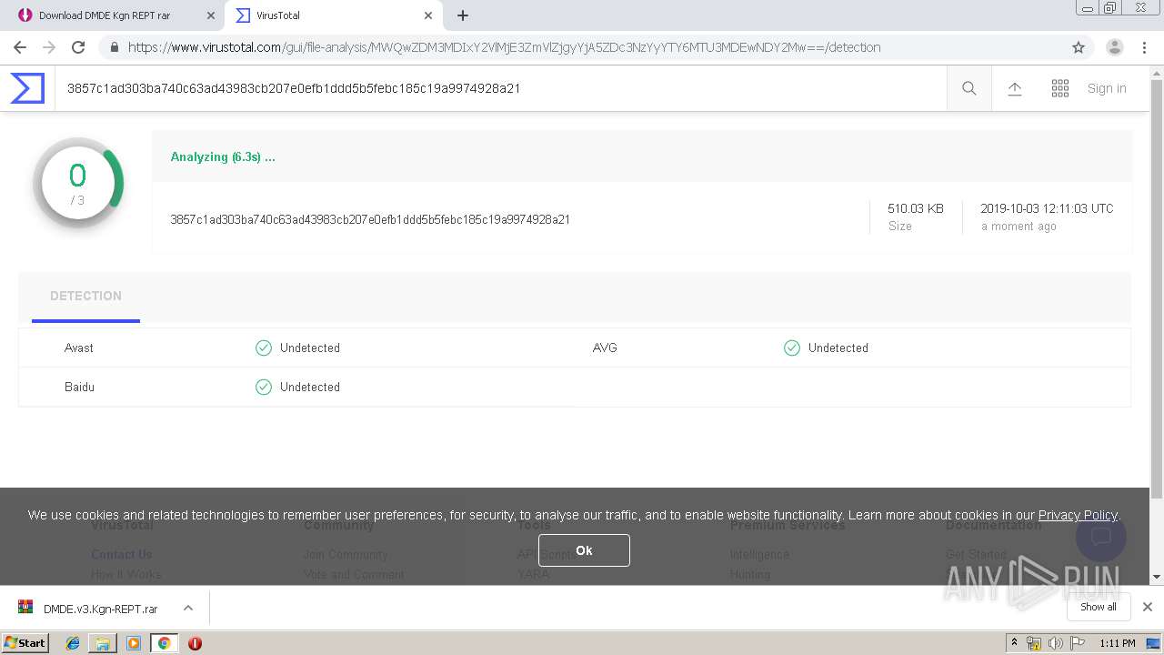Click the scrollbar down arrow
The height and width of the screenshot is (655, 1164).
pos(1157,577)
